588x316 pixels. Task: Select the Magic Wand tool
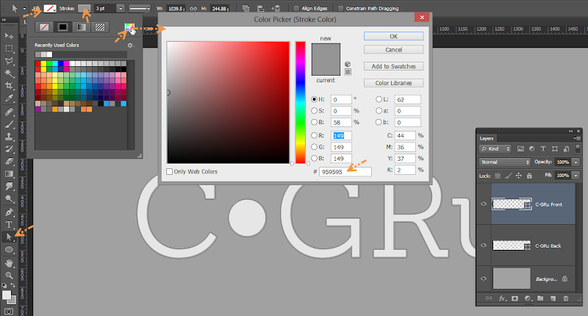(x=9, y=73)
